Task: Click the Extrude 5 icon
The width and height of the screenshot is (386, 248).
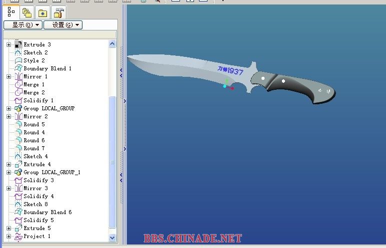Action: (18, 229)
